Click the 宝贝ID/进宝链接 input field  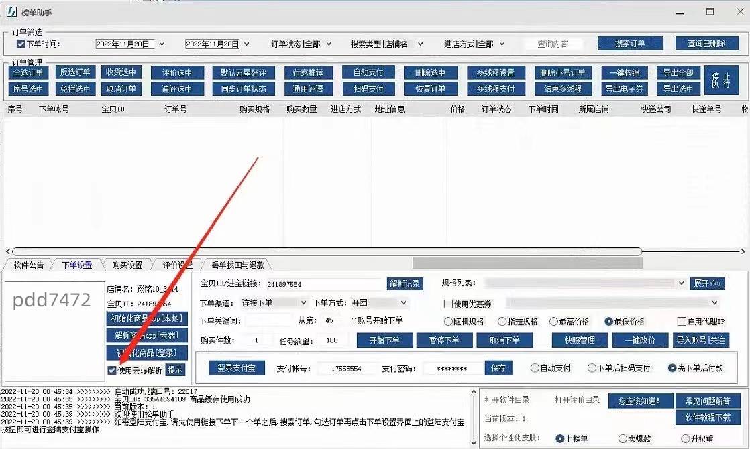coord(324,284)
